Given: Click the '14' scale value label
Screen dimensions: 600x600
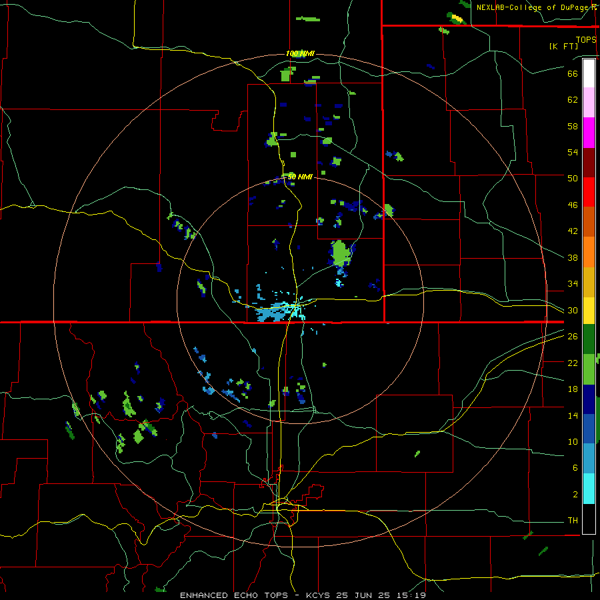Looking at the screenshot, I should click(573, 415).
